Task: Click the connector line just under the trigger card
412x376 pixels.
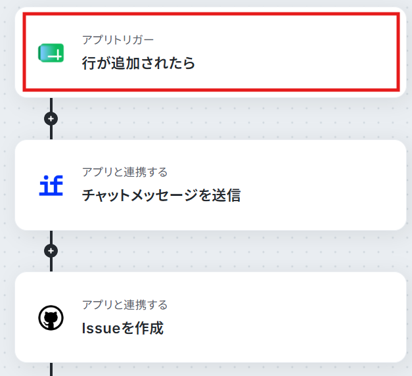Action: click(x=51, y=105)
